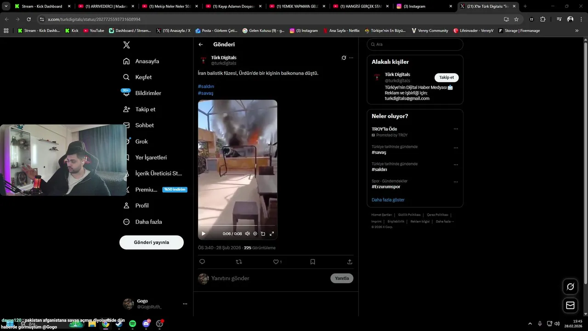Viewport: 588px width, 331px height.
Task: Switch to the ARRIVEDERCI YouTube tab
Action: pyautogui.click(x=106, y=6)
